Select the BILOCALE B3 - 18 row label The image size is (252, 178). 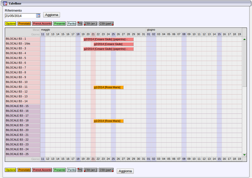pyautogui.click(x=22, y=121)
